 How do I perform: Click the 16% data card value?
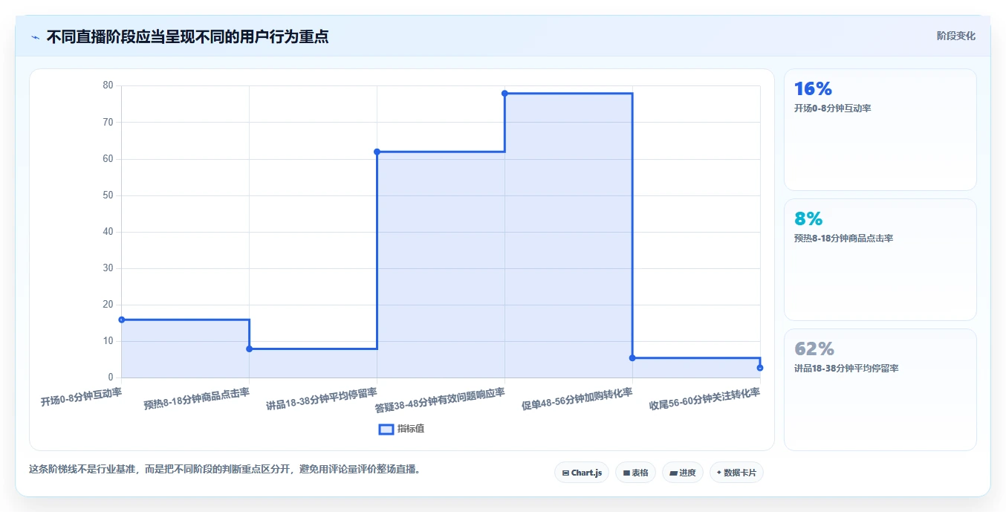pos(813,89)
